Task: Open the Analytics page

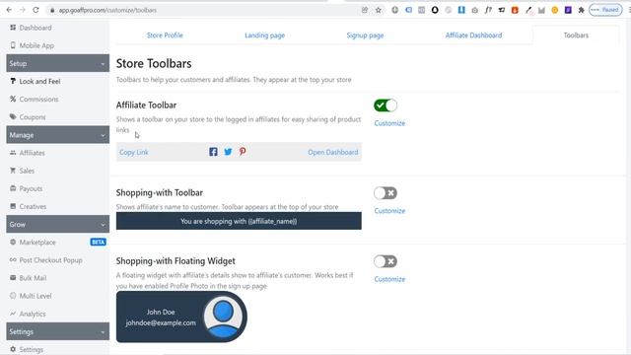Action: (x=33, y=314)
